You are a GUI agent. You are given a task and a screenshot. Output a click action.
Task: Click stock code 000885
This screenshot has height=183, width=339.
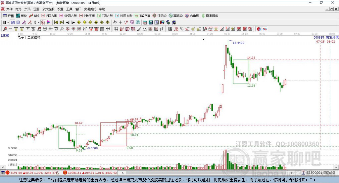(x=319, y=38)
